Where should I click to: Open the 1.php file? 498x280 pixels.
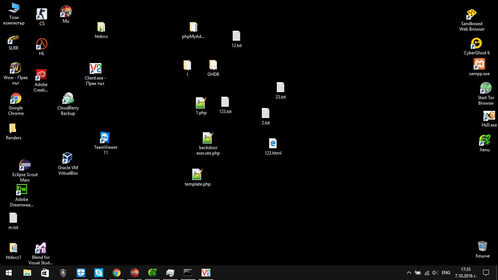201,106
